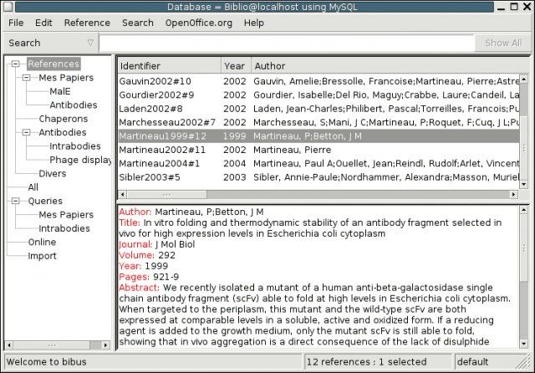Click tree panel scroll right arrow
Screen dimensions: 535x373
coord(106,345)
